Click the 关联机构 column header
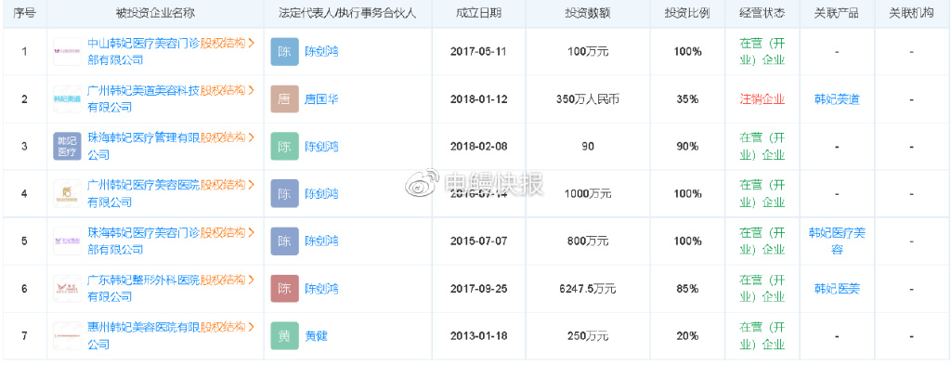The width and height of the screenshot is (951, 365). coord(911,13)
